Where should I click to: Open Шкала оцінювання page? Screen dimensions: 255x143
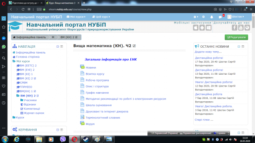coord(98,105)
